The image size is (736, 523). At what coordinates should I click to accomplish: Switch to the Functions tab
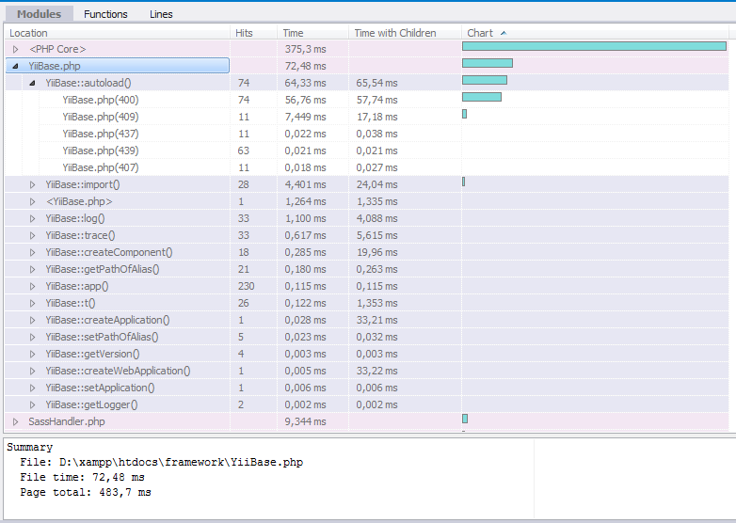tap(105, 14)
